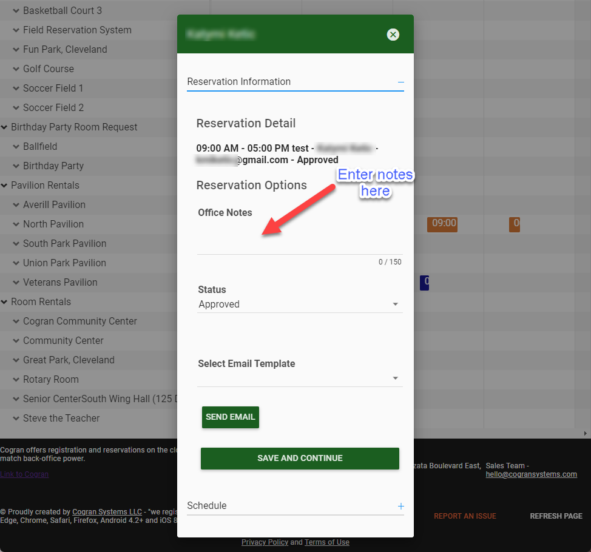Image resolution: width=591 pixels, height=552 pixels.
Task: Open the Terms of Use link
Action: (x=326, y=542)
